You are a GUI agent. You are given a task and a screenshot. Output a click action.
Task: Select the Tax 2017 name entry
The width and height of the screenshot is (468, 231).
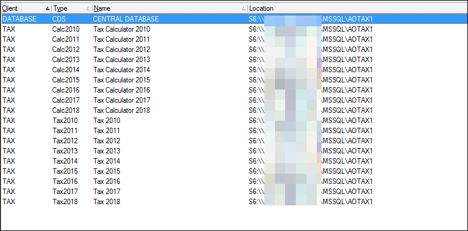point(106,192)
